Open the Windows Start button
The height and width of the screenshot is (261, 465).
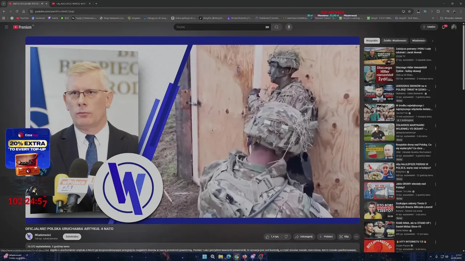point(205,257)
